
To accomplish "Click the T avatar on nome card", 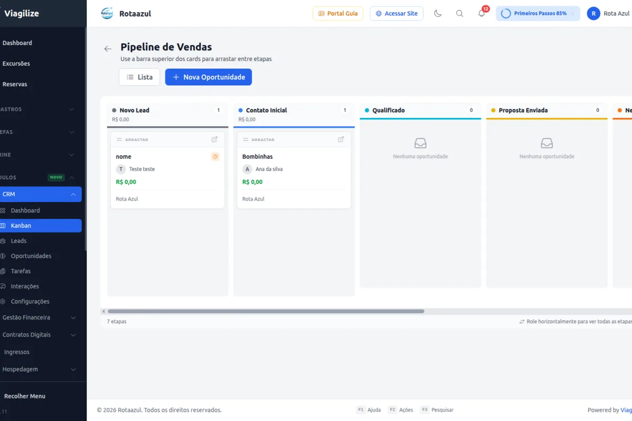I will click(x=121, y=169).
